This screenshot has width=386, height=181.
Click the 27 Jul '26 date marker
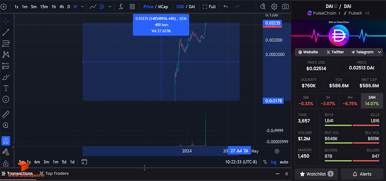coord(239,151)
